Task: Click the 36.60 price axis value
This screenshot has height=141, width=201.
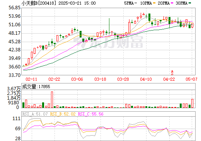Action: 14,67
